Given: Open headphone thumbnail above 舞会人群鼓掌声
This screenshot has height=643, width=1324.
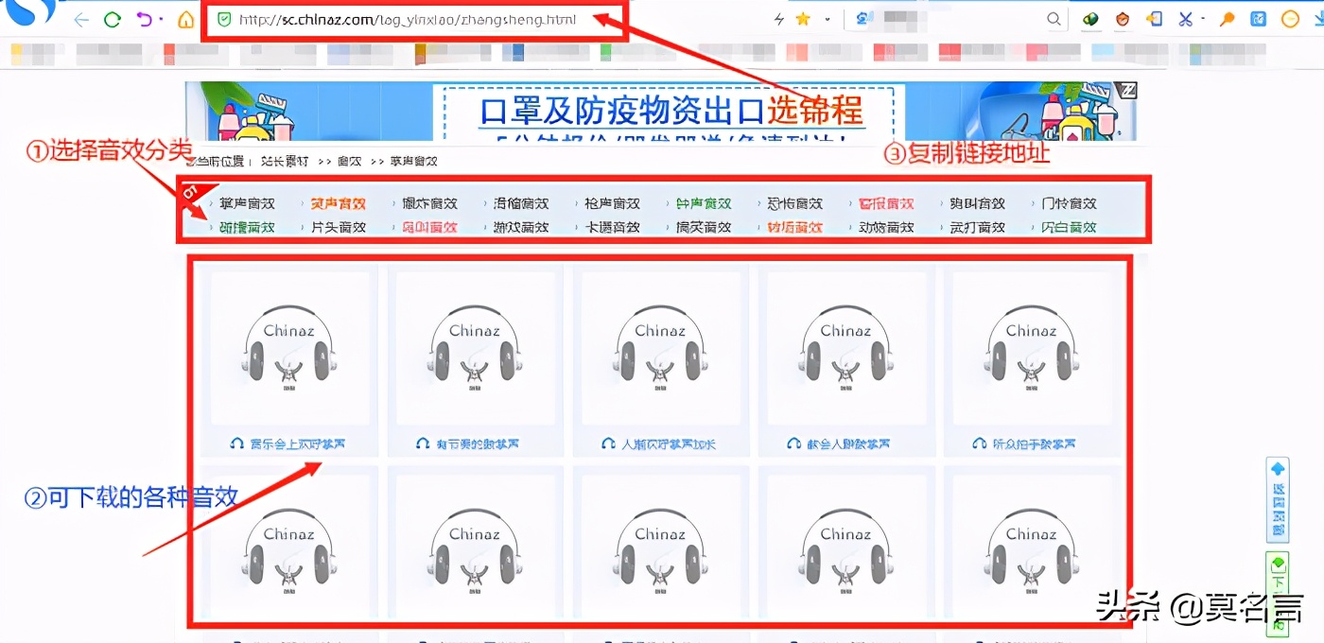Looking at the screenshot, I should click(x=845, y=348).
